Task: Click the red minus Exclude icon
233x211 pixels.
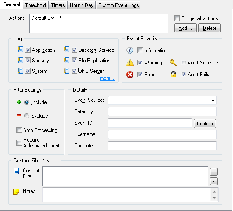Action: (x=19, y=115)
